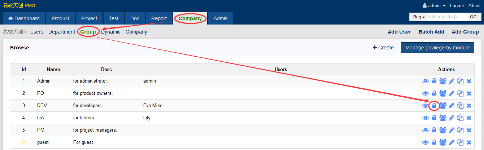Manage members of QA group

tap(443, 118)
